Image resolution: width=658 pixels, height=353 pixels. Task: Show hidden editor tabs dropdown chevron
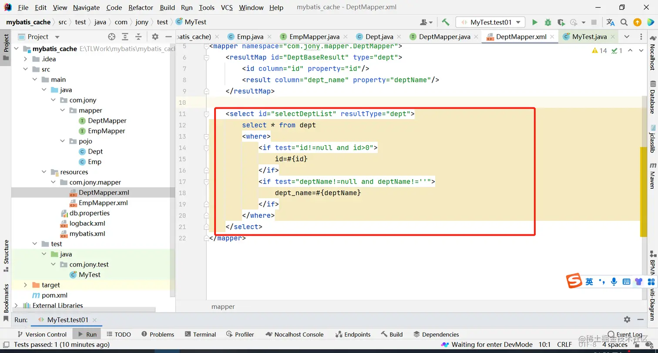(x=627, y=37)
